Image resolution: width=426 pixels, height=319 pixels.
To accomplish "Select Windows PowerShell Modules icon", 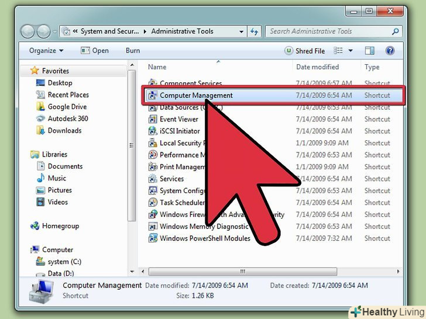I will tap(152, 238).
